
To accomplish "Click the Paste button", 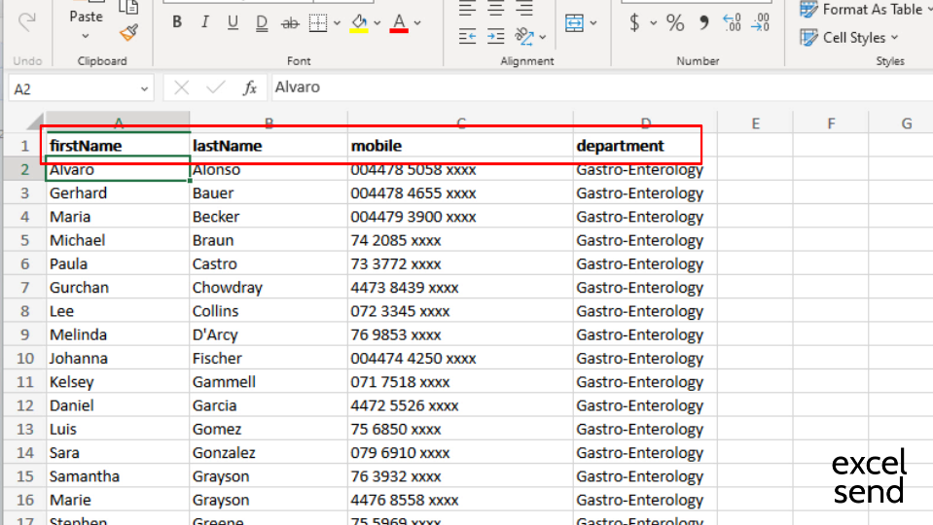I will click(x=86, y=17).
